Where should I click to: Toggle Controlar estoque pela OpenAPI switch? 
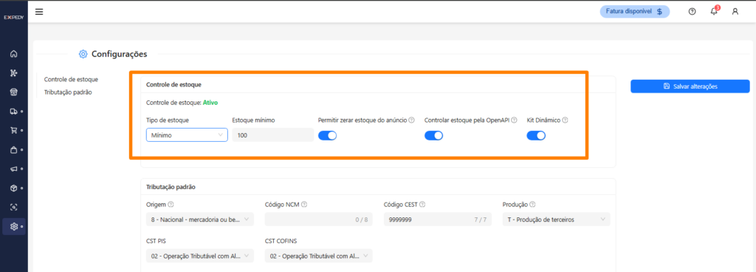tap(433, 135)
